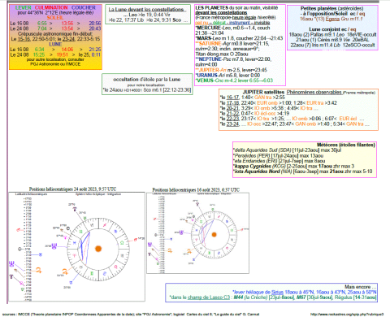390x317 pixels.
Task: Select the "Météores (étoiles filantes)" box title
Action: click(x=346, y=145)
